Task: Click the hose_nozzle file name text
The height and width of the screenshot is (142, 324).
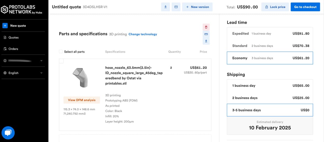Action: coord(134,76)
